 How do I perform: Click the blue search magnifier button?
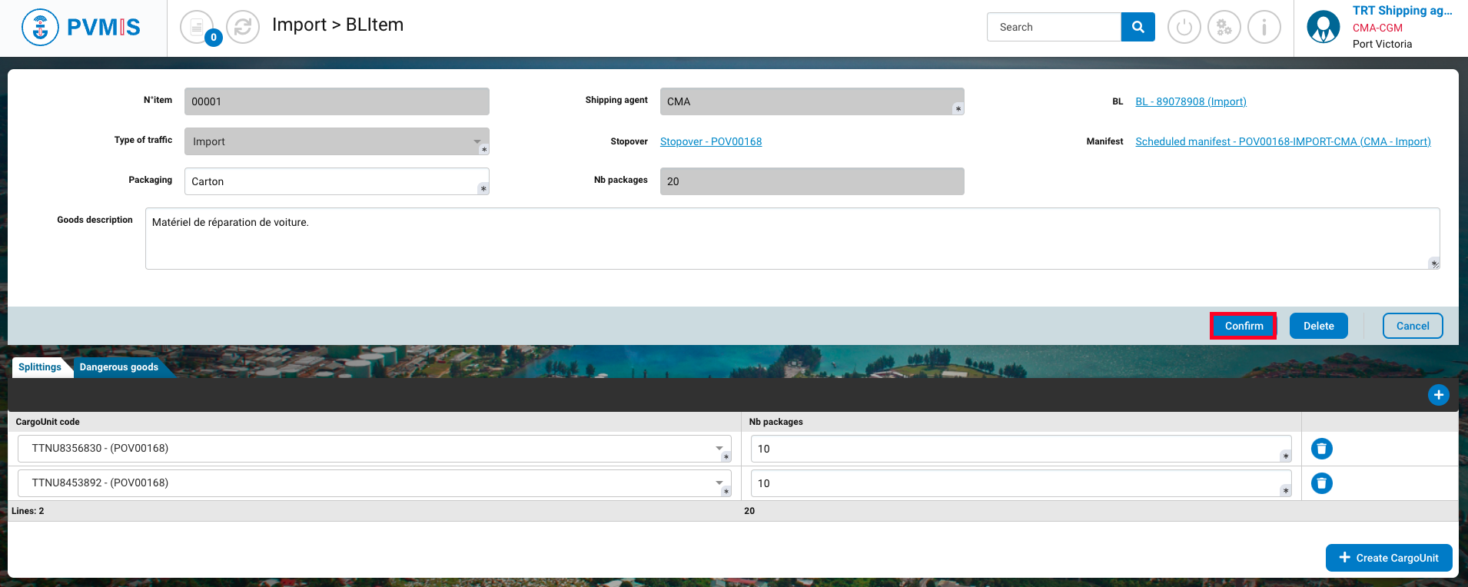[1138, 27]
